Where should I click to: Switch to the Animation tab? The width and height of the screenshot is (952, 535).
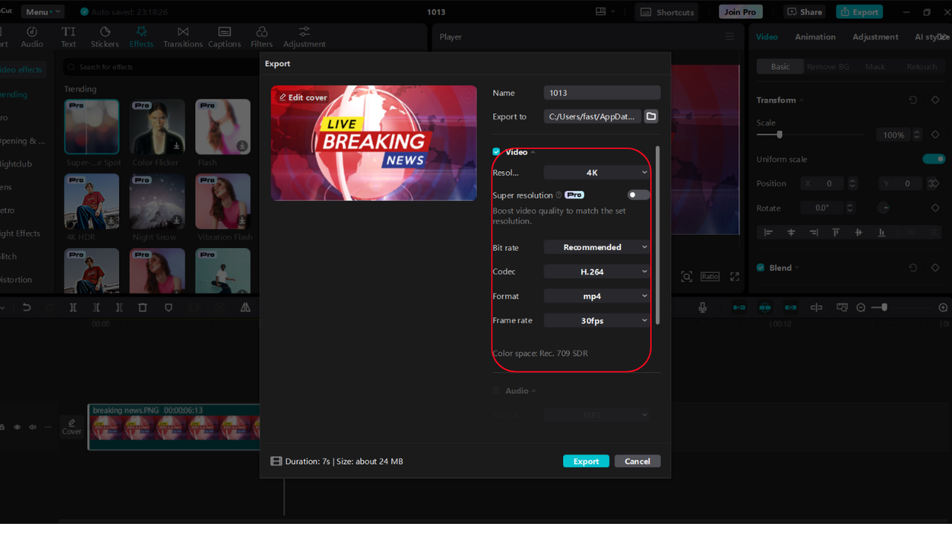click(x=815, y=36)
